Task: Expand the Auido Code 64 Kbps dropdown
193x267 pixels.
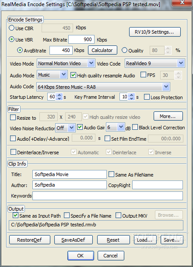Action: tap(166, 87)
